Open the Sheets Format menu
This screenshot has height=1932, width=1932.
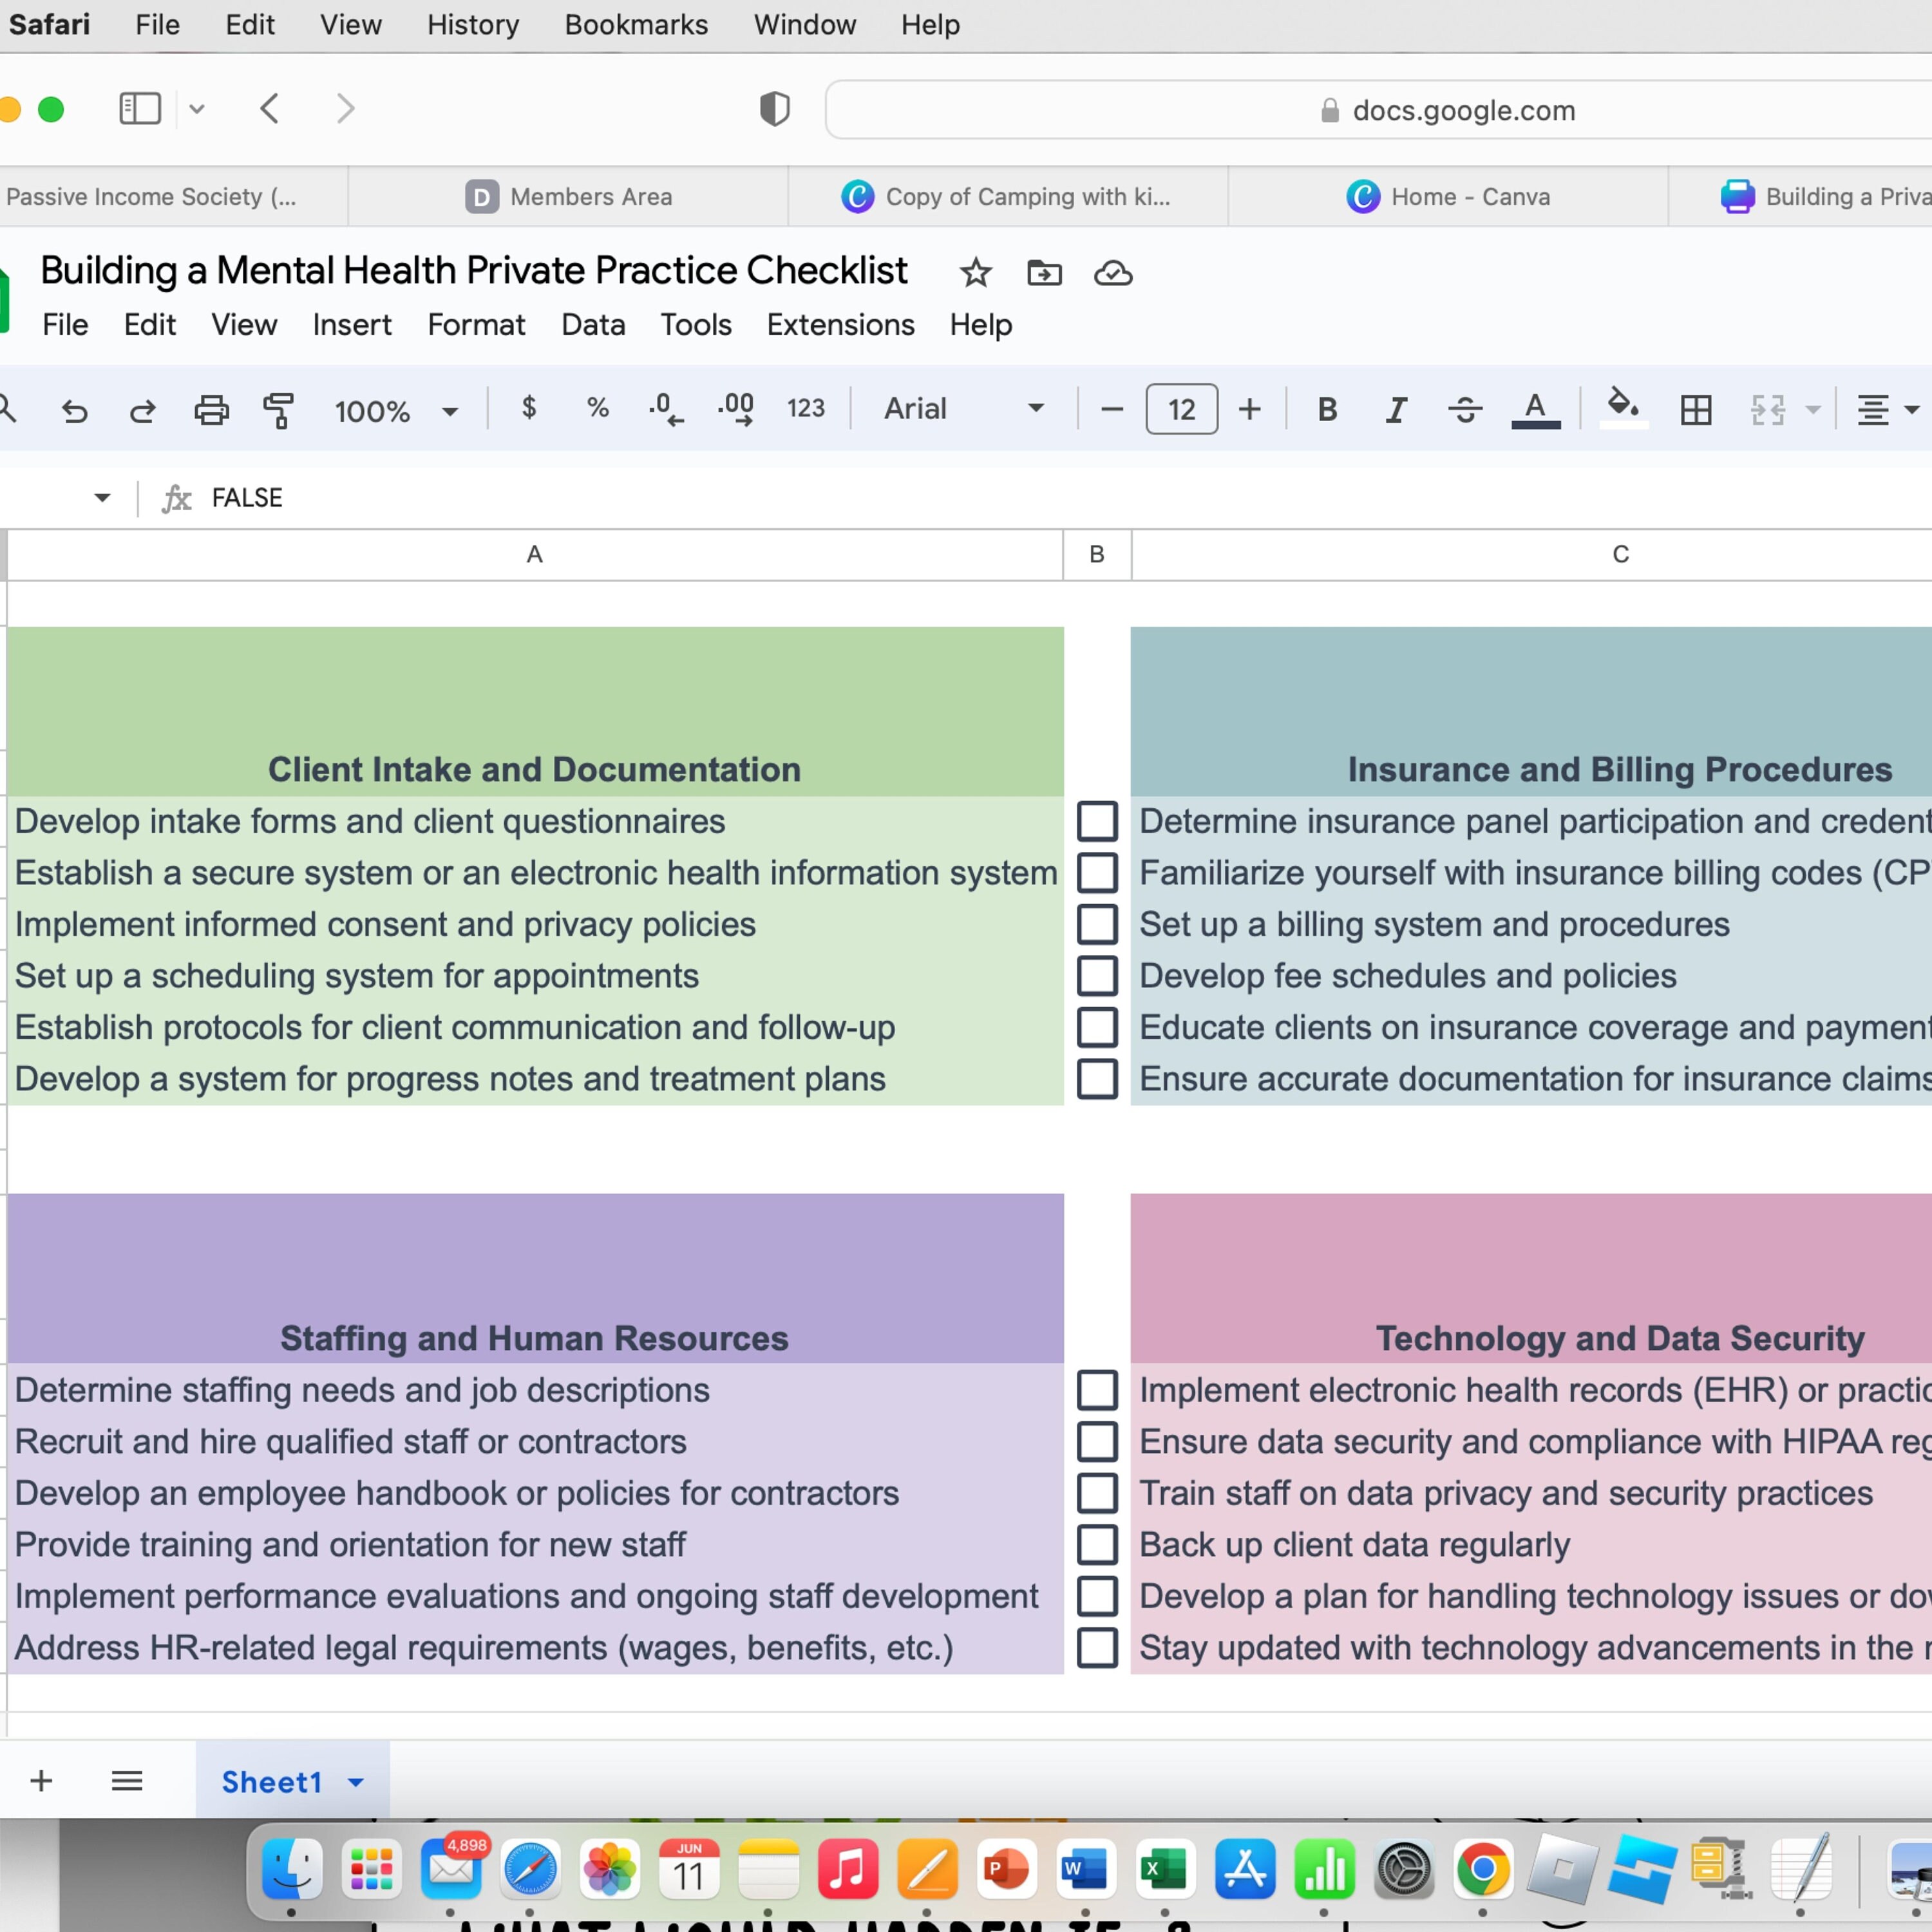pos(476,325)
